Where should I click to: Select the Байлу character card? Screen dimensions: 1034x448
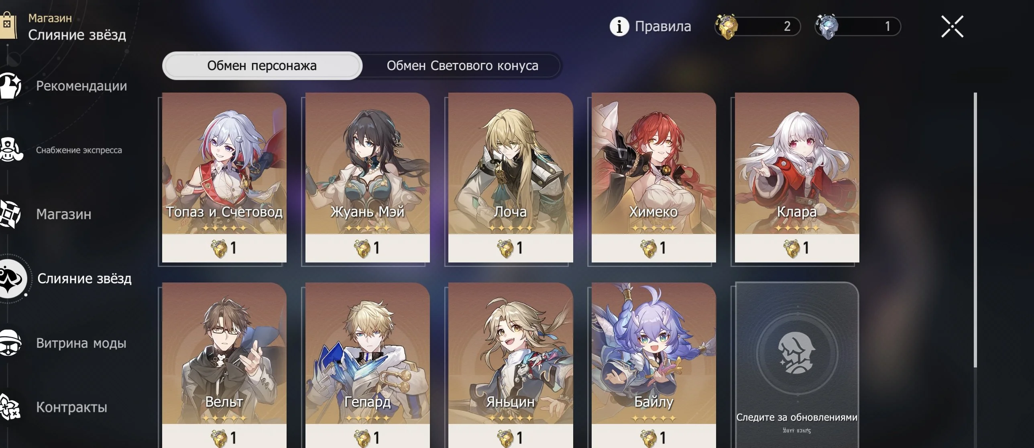653,365
